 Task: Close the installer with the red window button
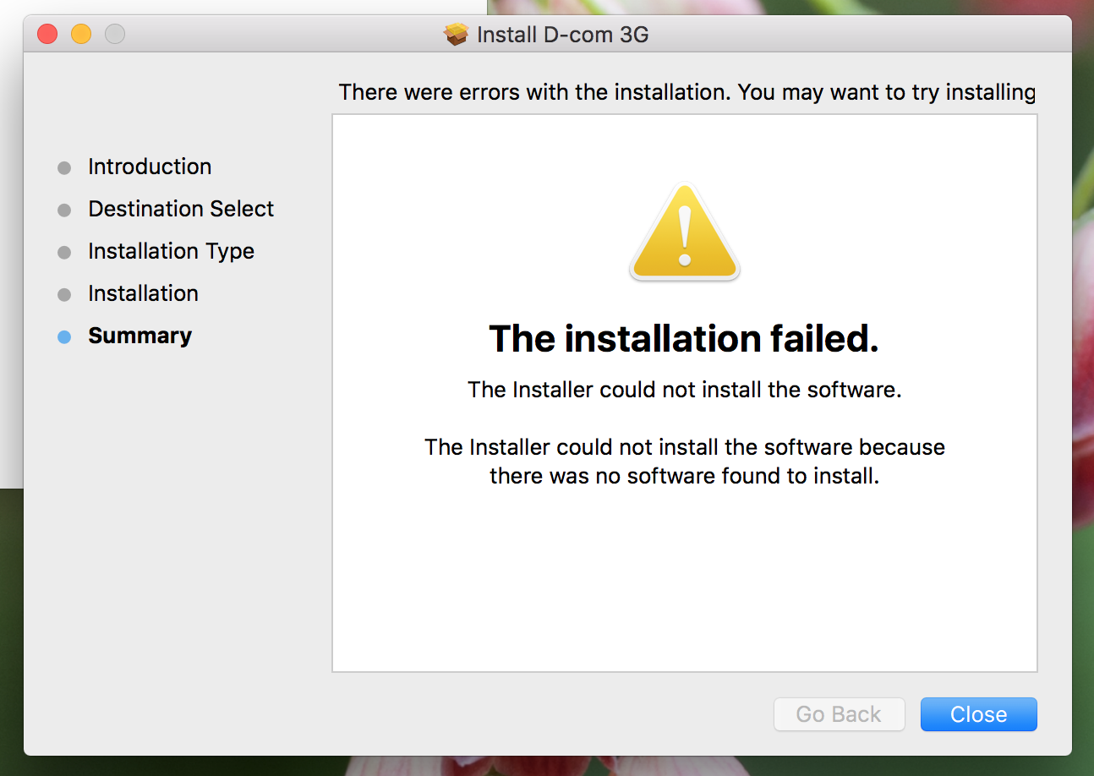pos(47,34)
